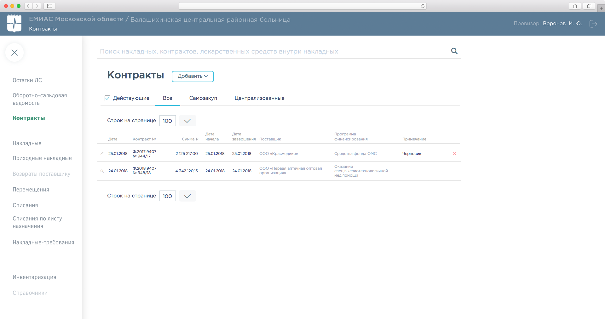The image size is (605, 319).
Task: Go back with the browser back arrow
Action: pos(28,6)
